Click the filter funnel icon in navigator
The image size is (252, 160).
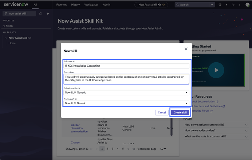coord(6,13)
